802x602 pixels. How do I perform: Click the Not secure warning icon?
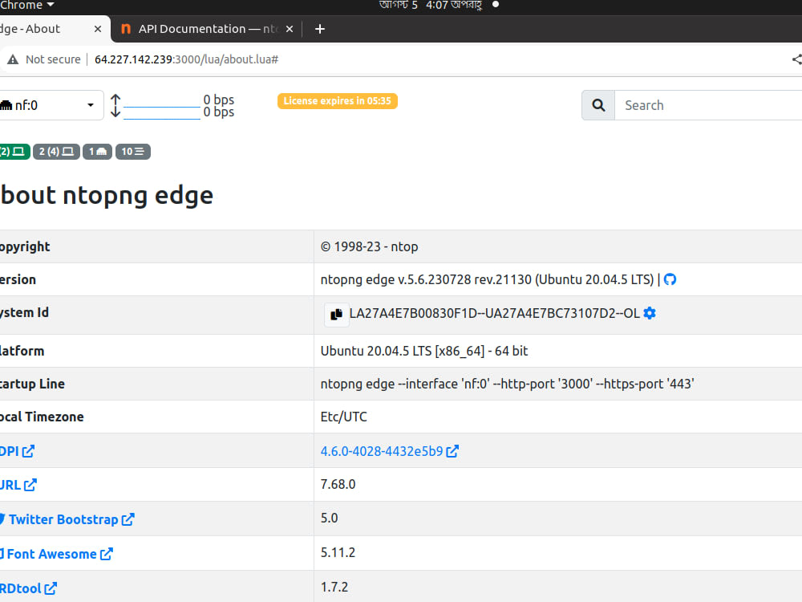point(13,59)
